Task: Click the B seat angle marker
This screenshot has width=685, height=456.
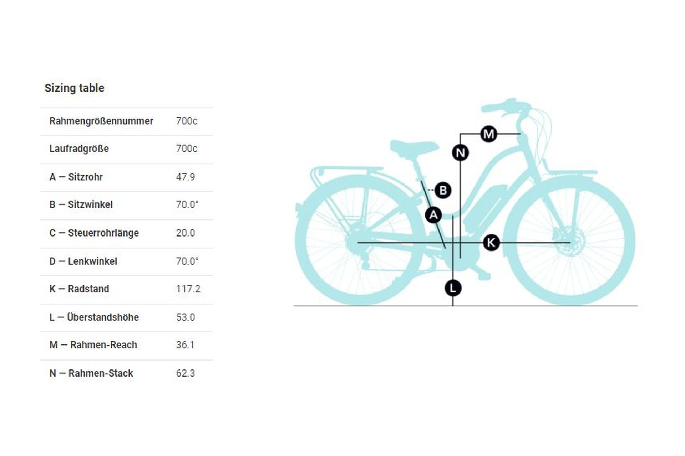Action: coord(443,190)
